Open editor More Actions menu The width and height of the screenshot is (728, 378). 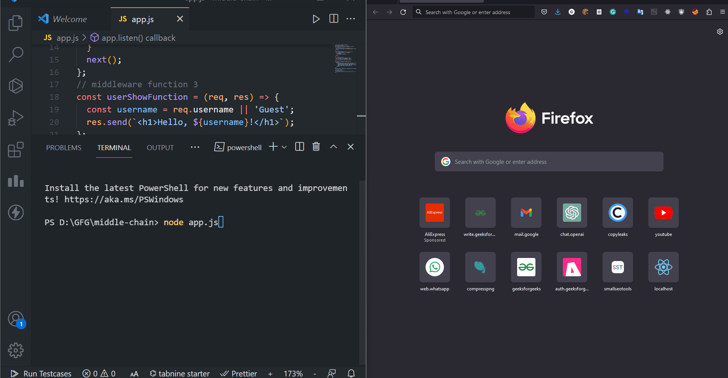[x=351, y=19]
